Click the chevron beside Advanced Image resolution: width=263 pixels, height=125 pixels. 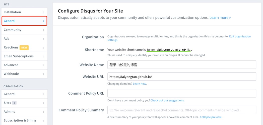click(x=44, y=65)
